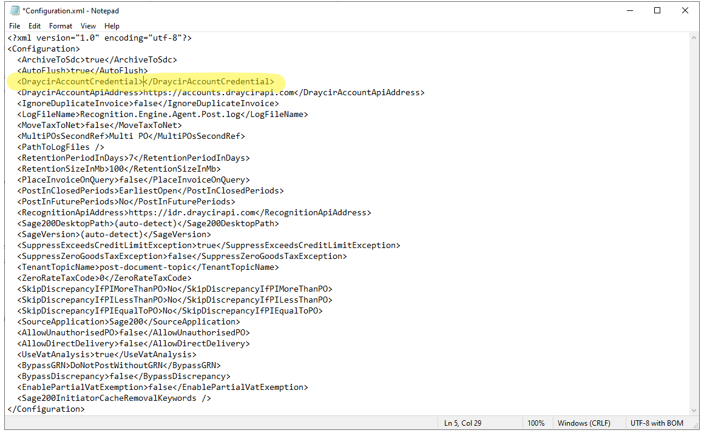The width and height of the screenshot is (704, 433).
Task: Close the Notepad window
Action: coord(685,10)
